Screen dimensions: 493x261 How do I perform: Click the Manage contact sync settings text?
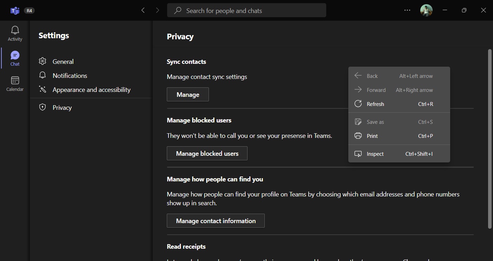point(207,76)
